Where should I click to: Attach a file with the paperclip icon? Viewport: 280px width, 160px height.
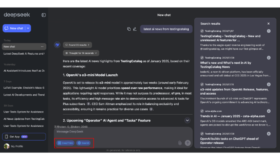click(x=180, y=143)
